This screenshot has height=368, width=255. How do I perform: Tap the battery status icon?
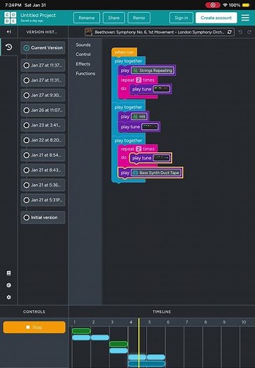pos(246,5)
